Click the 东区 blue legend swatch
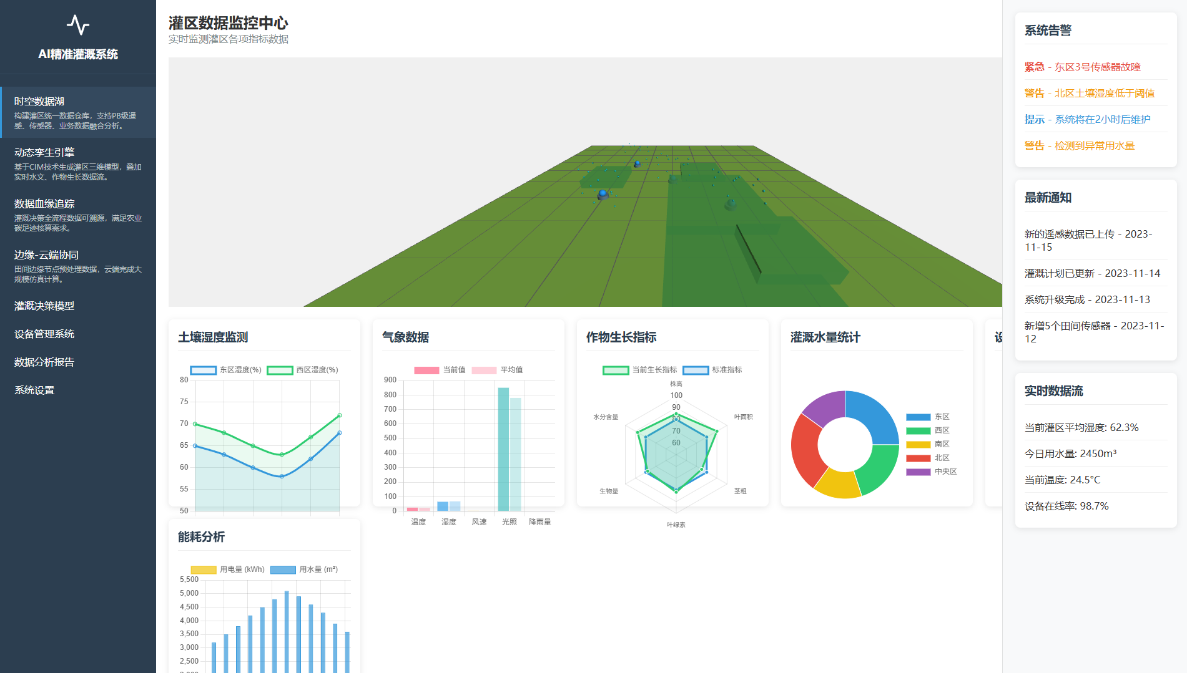This screenshot has height=673, width=1187. point(918,417)
